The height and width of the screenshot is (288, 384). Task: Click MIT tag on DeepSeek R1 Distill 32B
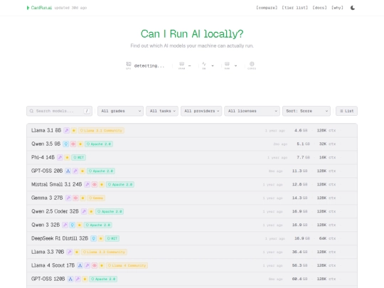point(112,238)
